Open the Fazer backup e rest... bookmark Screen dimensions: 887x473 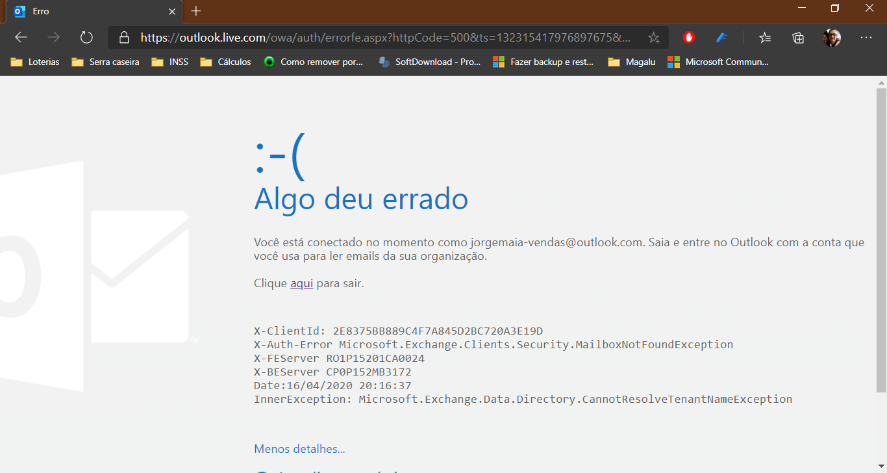[543, 62]
